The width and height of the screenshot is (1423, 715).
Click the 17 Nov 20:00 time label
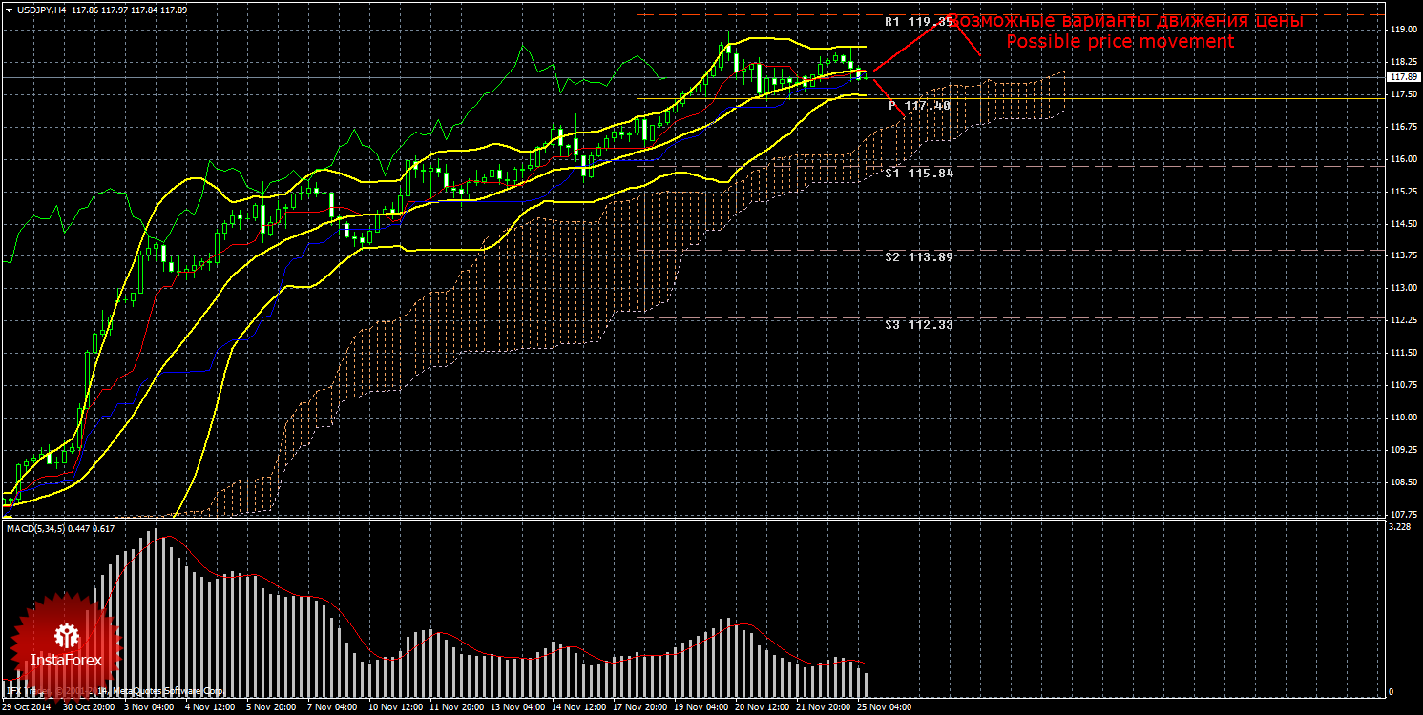point(642,707)
